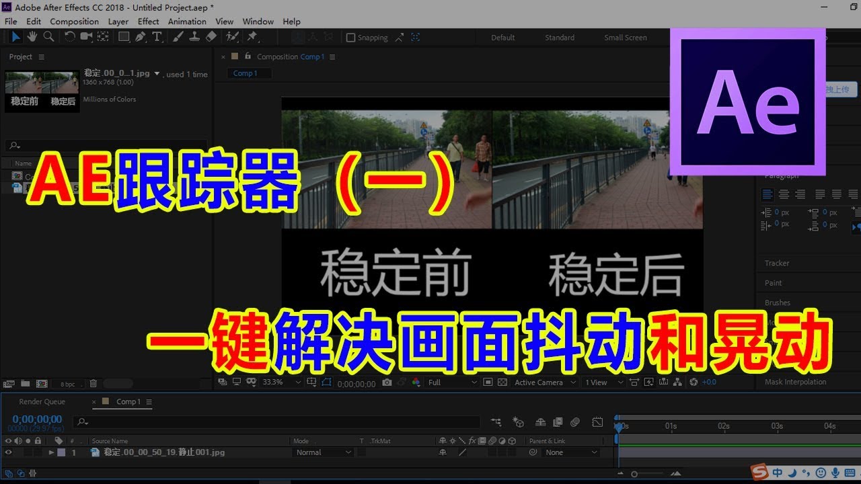Screen dimensions: 861x484
Task: Click the timeline layer search field
Action: point(278,422)
